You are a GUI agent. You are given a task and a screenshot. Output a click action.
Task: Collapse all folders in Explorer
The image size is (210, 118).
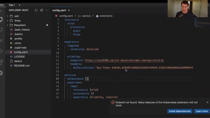pyautogui.click(x=42, y=10)
